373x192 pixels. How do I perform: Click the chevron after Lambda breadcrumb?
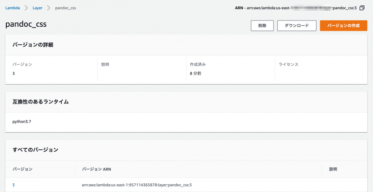[x=26, y=8]
